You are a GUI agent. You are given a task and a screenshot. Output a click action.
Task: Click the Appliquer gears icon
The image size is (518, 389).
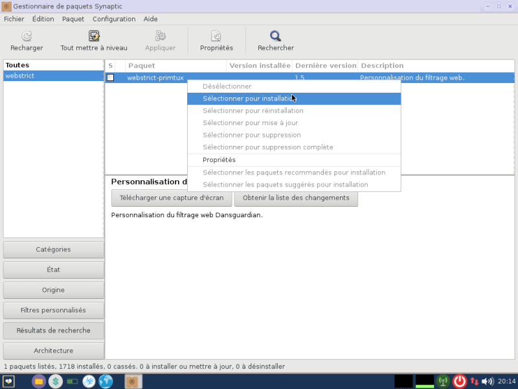click(x=160, y=36)
